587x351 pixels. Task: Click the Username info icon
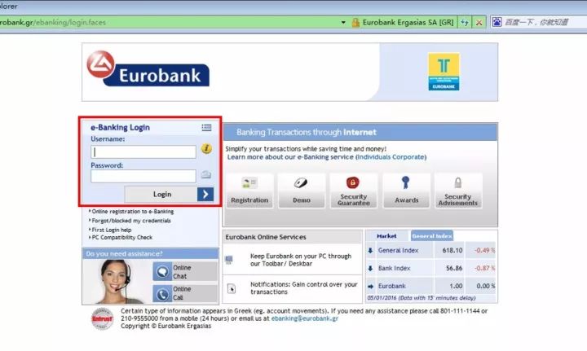click(206, 149)
